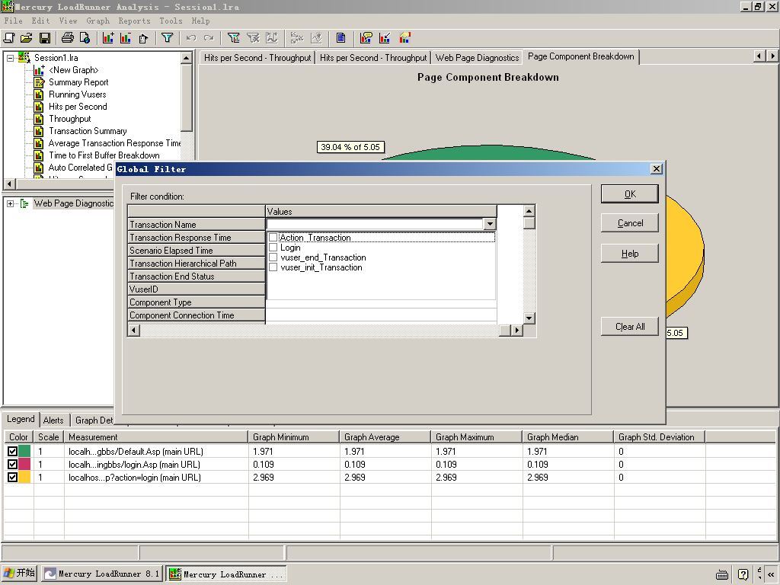Collapse the Session1.lra tree node
The image size is (780, 585).
click(x=10, y=58)
